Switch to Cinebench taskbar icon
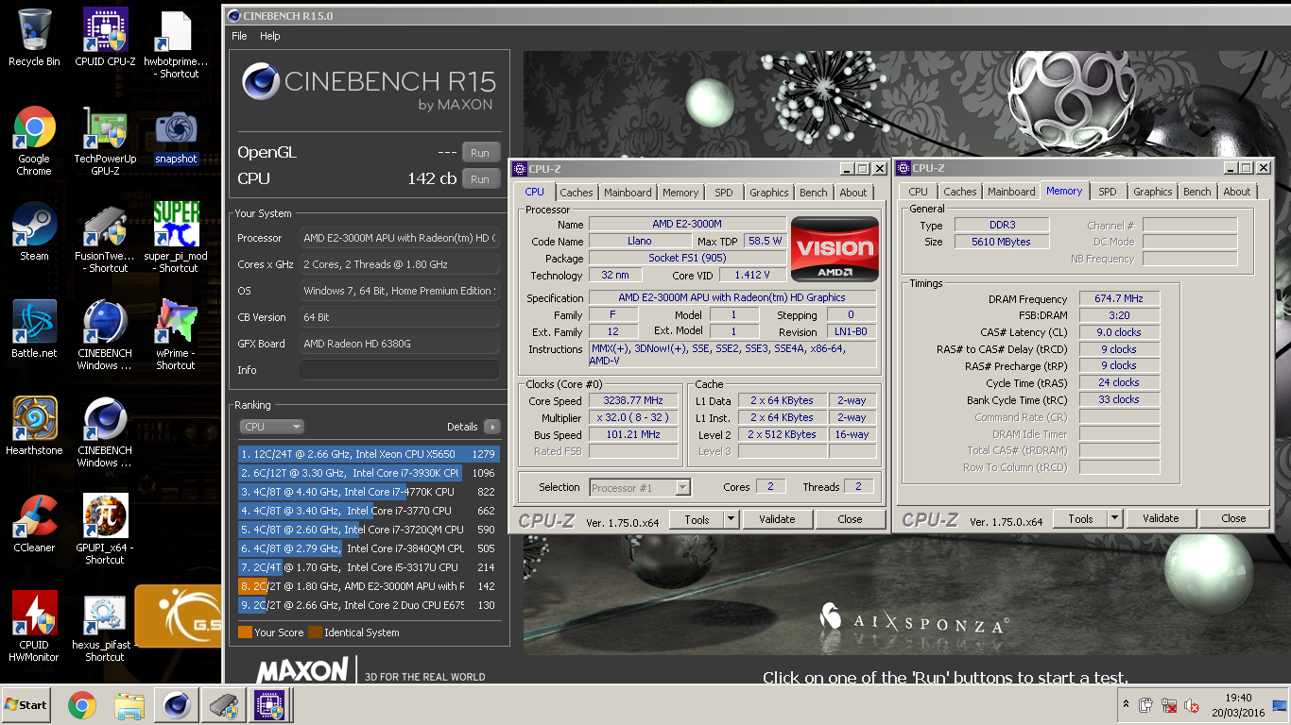1291x725 pixels. [x=176, y=705]
